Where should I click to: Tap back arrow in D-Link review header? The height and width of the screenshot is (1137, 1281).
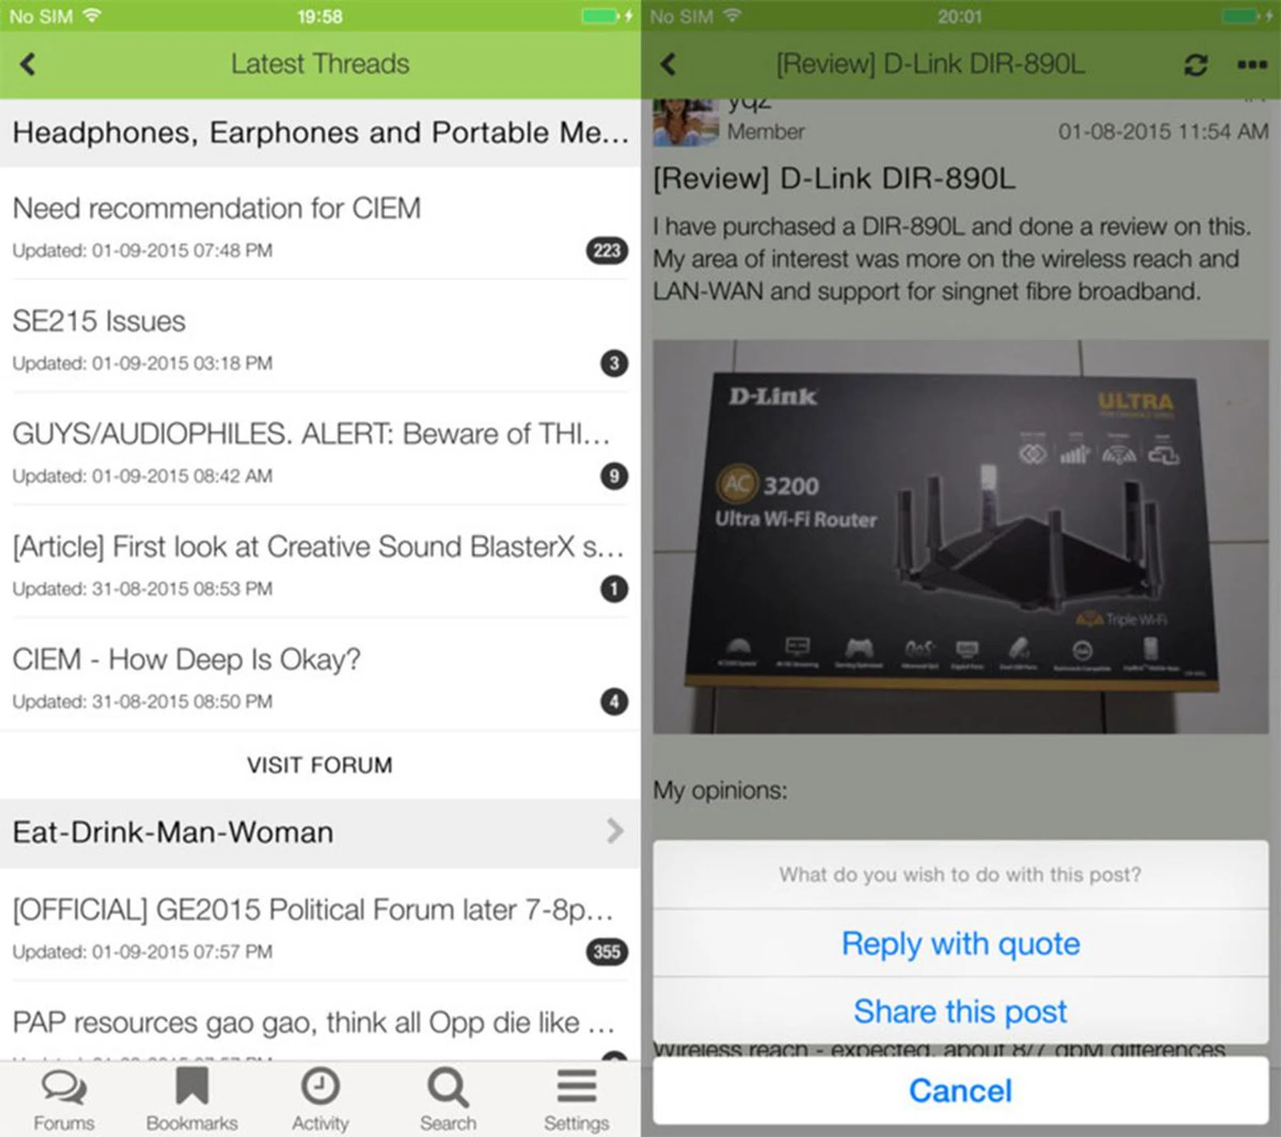pyautogui.click(x=669, y=65)
